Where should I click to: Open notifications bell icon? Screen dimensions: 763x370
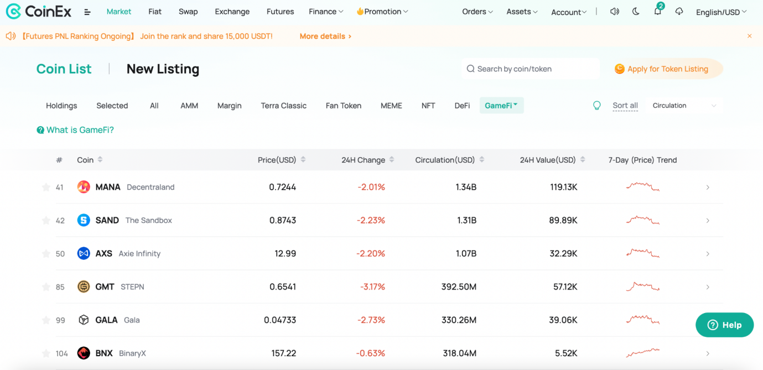[657, 12]
